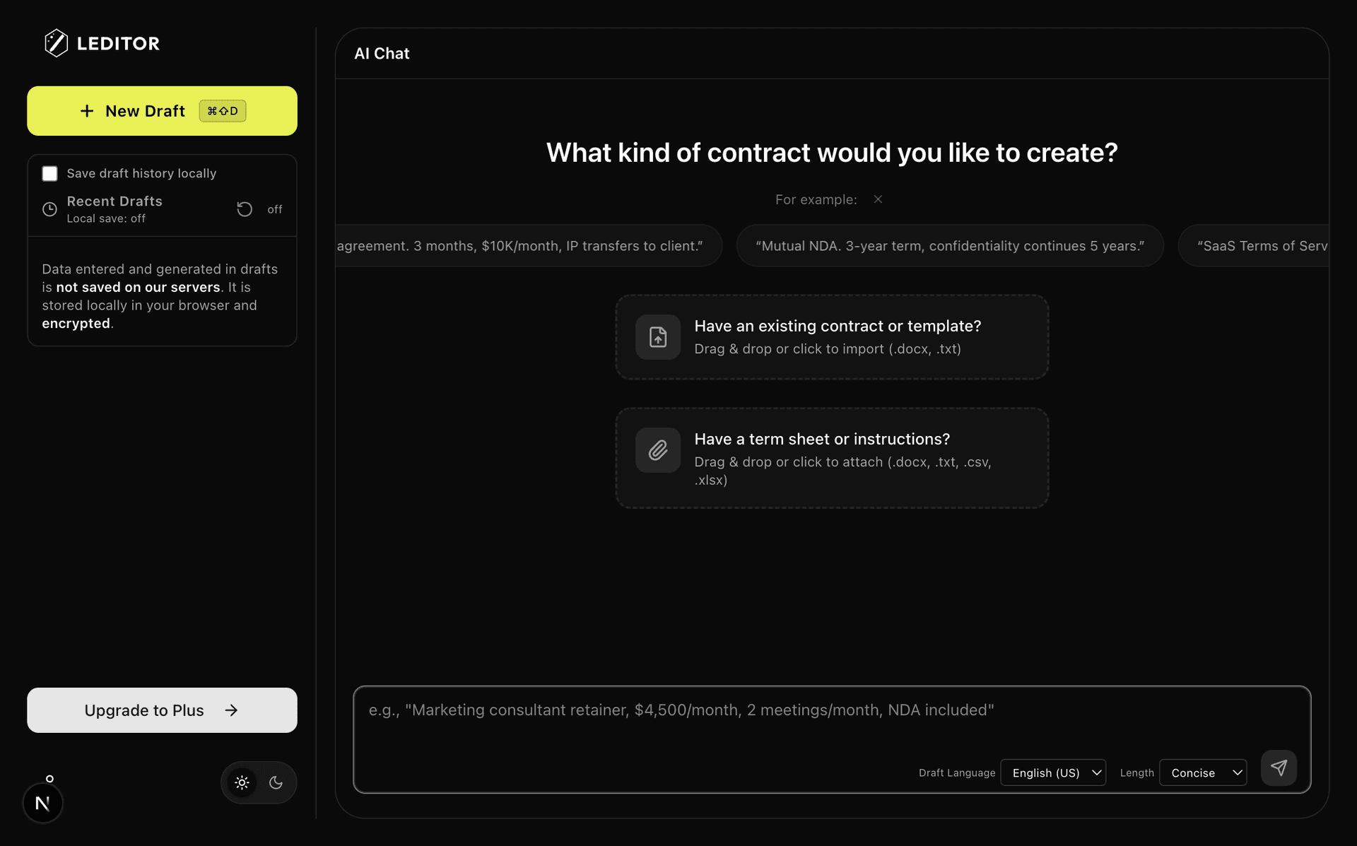The image size is (1357, 846).
Task: Send the prompt via the paper plane icon
Action: coord(1279,768)
